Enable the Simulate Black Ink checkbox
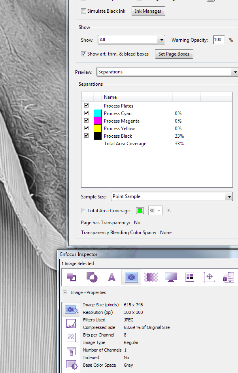This screenshot has width=238, height=373. coord(84,11)
